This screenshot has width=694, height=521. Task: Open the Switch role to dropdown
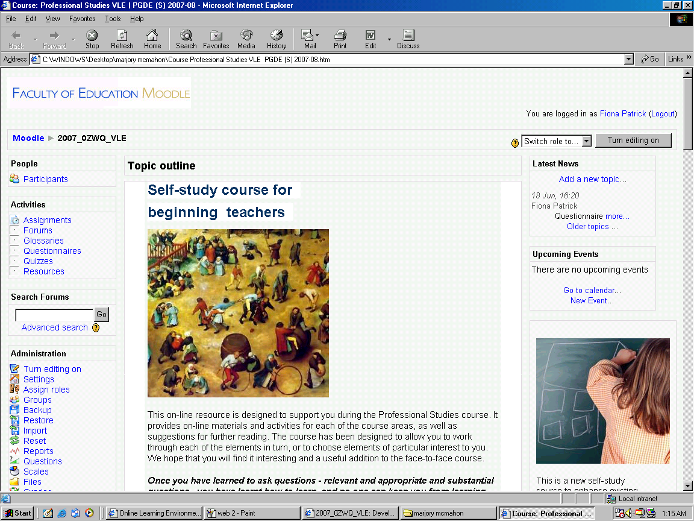(x=557, y=141)
